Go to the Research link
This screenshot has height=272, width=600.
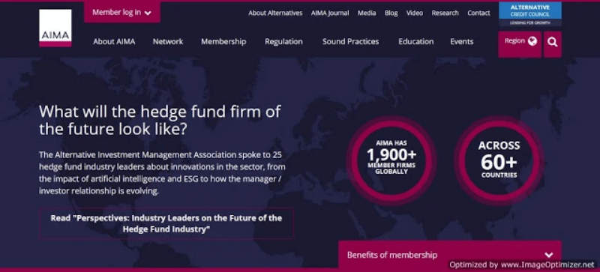(x=445, y=13)
